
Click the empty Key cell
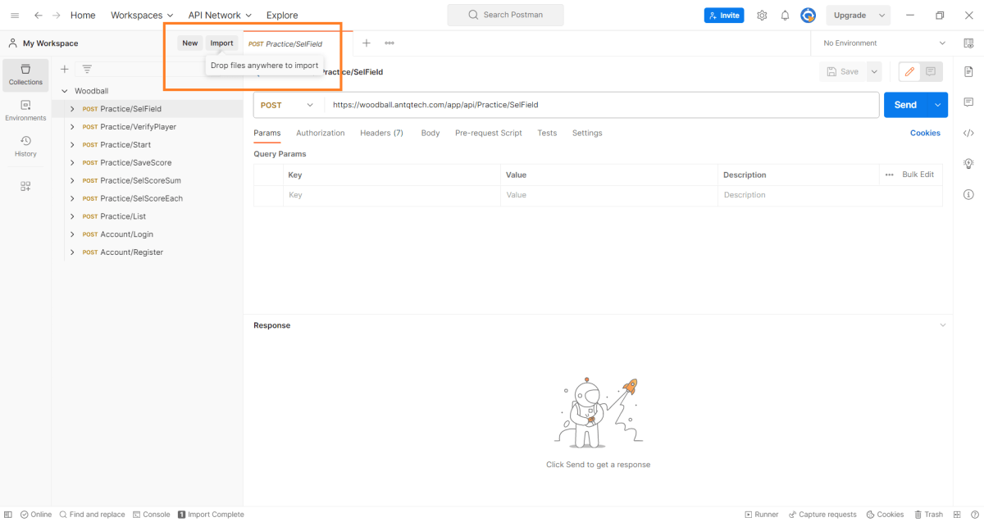tap(392, 195)
